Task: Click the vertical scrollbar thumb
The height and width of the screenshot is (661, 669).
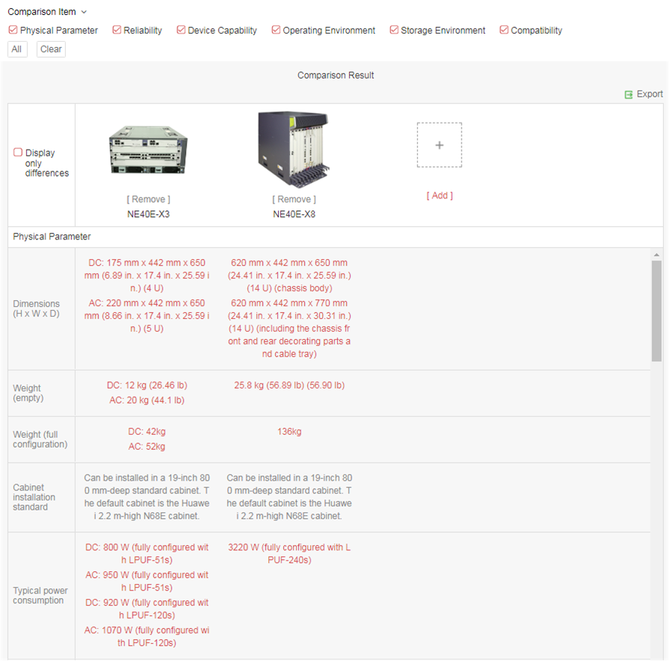Action: click(656, 311)
